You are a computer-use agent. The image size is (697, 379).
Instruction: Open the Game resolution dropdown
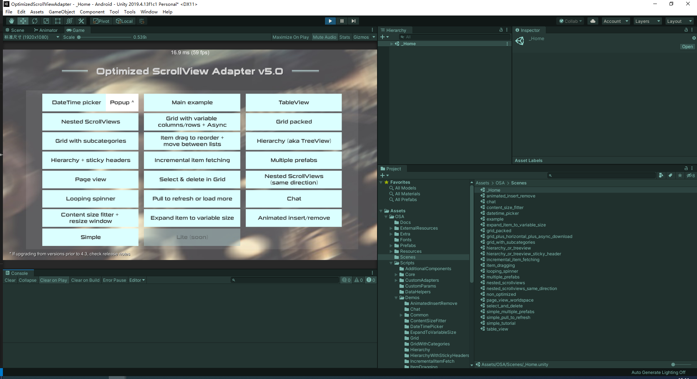tap(32, 37)
